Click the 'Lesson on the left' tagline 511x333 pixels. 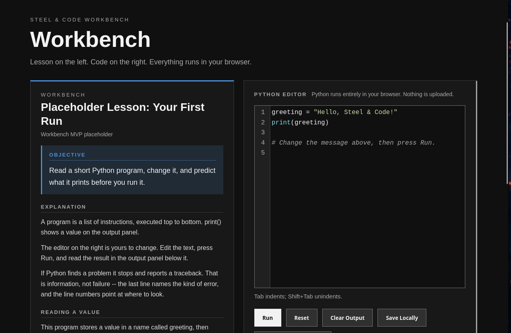tap(141, 62)
